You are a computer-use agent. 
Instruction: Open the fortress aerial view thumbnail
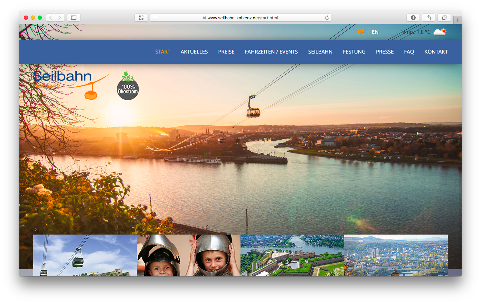click(292, 255)
